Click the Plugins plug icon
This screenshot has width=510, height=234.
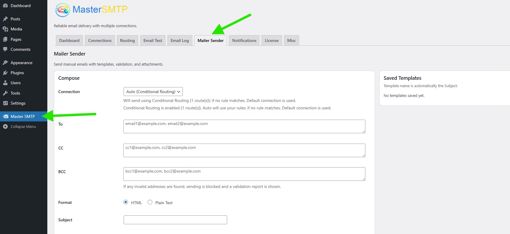[x=5, y=73]
